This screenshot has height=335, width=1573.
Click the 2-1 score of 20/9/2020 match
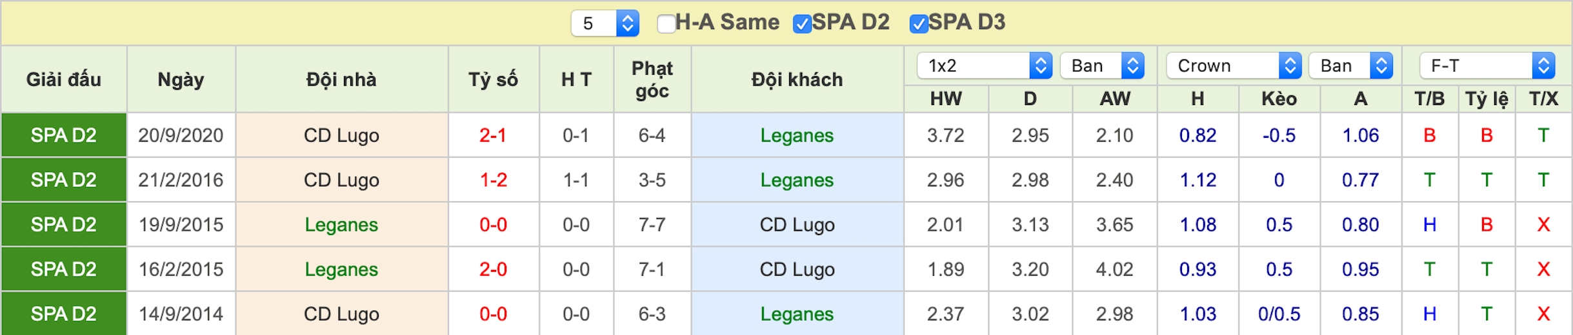tap(493, 135)
